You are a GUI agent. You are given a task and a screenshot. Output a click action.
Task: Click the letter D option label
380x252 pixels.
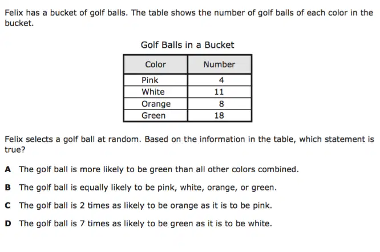(x=8, y=223)
